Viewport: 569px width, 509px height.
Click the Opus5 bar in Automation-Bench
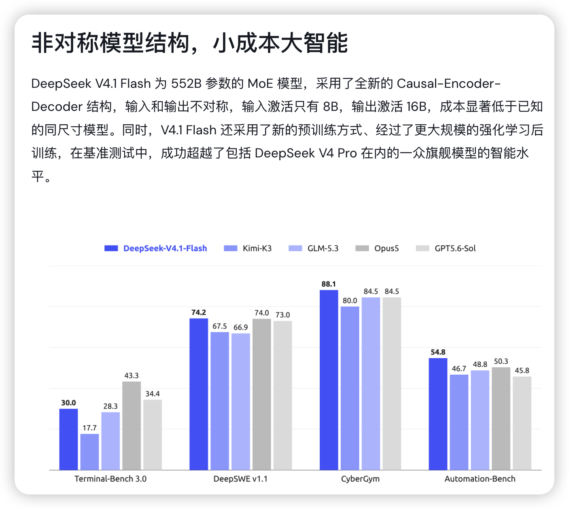pyautogui.click(x=501, y=419)
